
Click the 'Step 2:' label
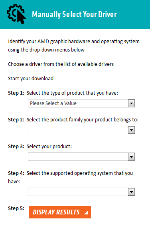(x=16, y=119)
